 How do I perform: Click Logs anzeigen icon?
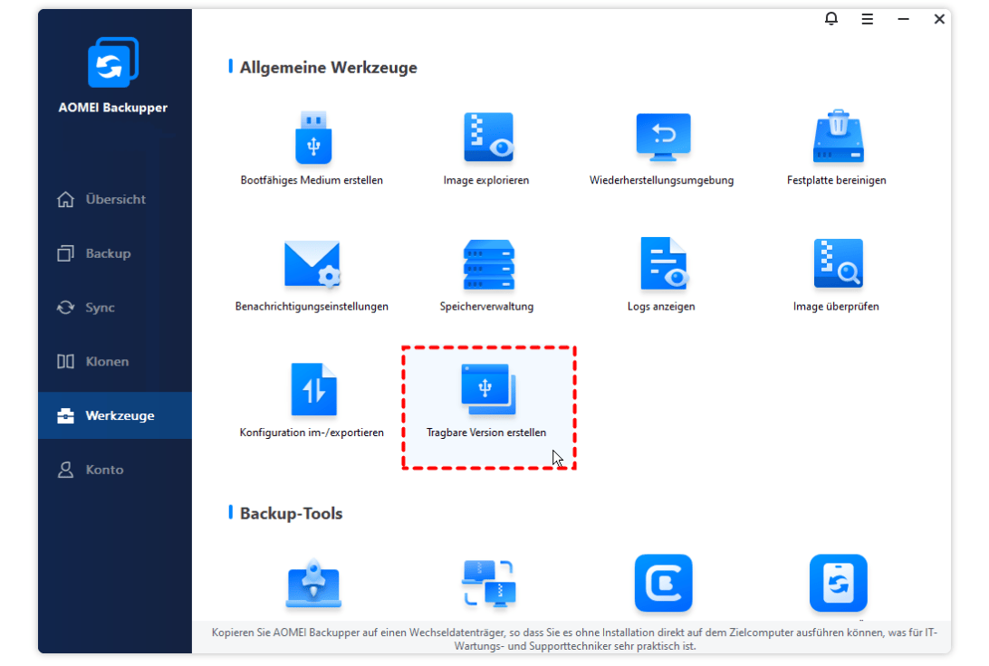(x=662, y=264)
